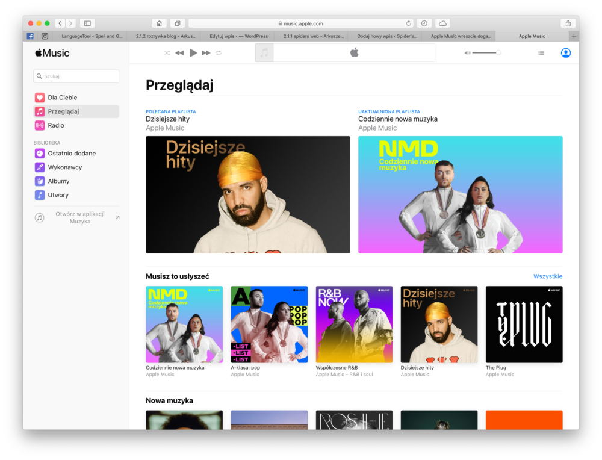
Task: Open Safari history clock button
Action: (424, 23)
